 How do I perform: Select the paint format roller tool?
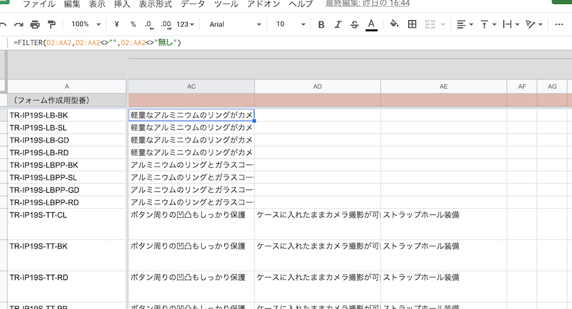tap(52, 24)
